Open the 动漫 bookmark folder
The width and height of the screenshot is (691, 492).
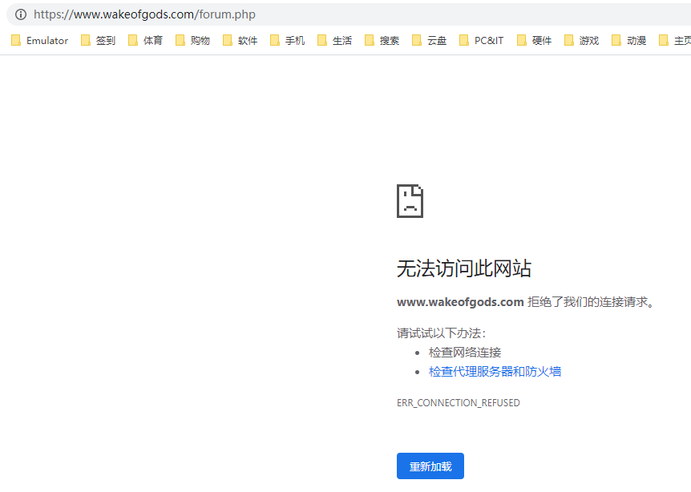pyautogui.click(x=628, y=41)
